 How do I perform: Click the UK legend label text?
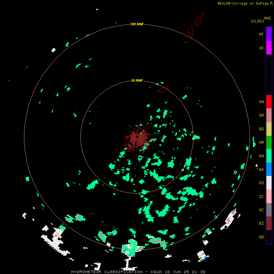[261, 48]
